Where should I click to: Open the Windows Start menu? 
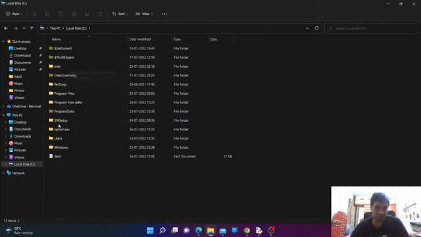[x=151, y=230]
